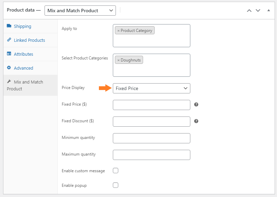
Task: Focus the Minimum quantity field
Action: [x=152, y=138]
